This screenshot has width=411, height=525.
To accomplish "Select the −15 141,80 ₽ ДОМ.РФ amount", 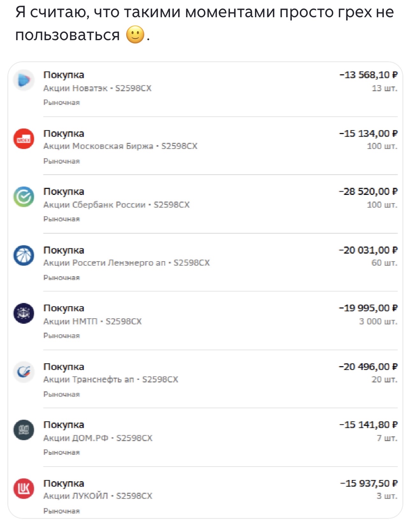I will tap(369, 425).
